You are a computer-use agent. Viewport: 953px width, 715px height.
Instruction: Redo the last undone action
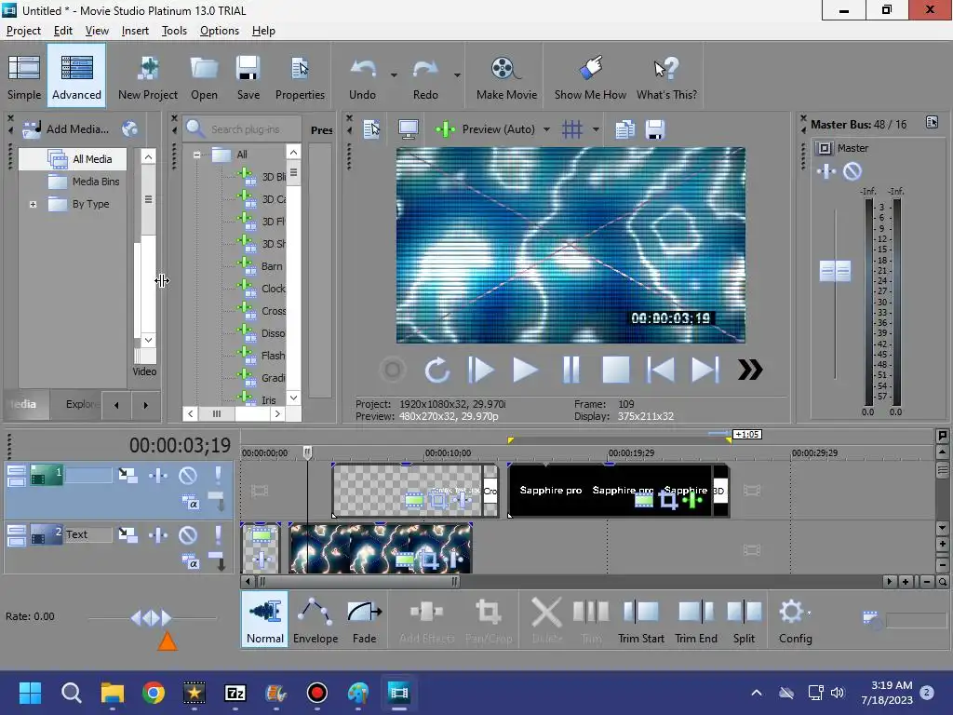[x=425, y=76]
